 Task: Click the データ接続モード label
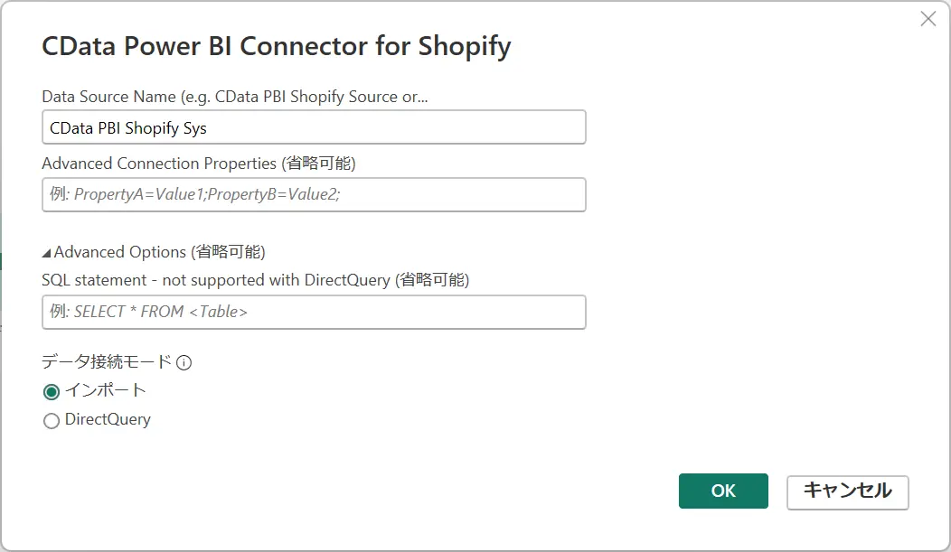point(107,362)
